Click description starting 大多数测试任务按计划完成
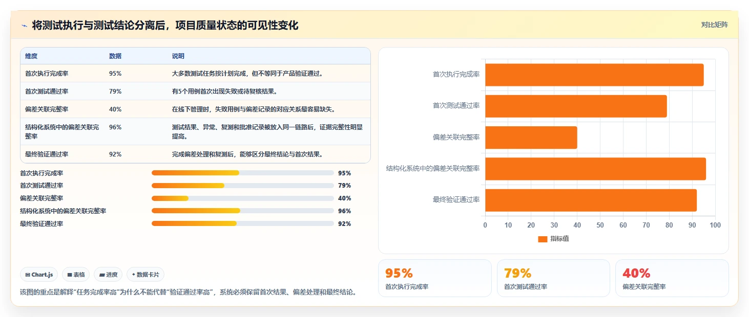Screen dimensions: 749x317 (x=247, y=74)
